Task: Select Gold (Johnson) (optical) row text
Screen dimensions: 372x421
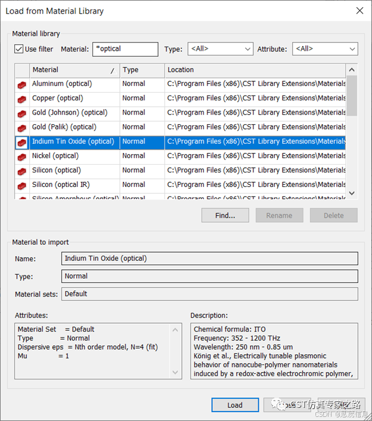Action: tap(70, 112)
